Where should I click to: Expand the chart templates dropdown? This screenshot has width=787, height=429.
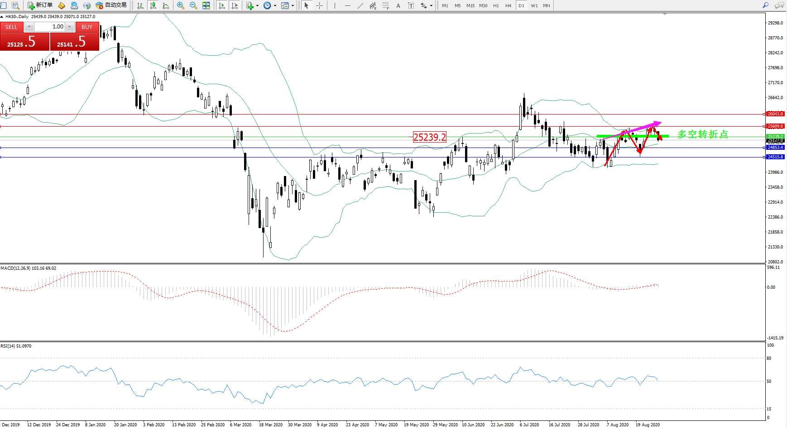click(293, 6)
